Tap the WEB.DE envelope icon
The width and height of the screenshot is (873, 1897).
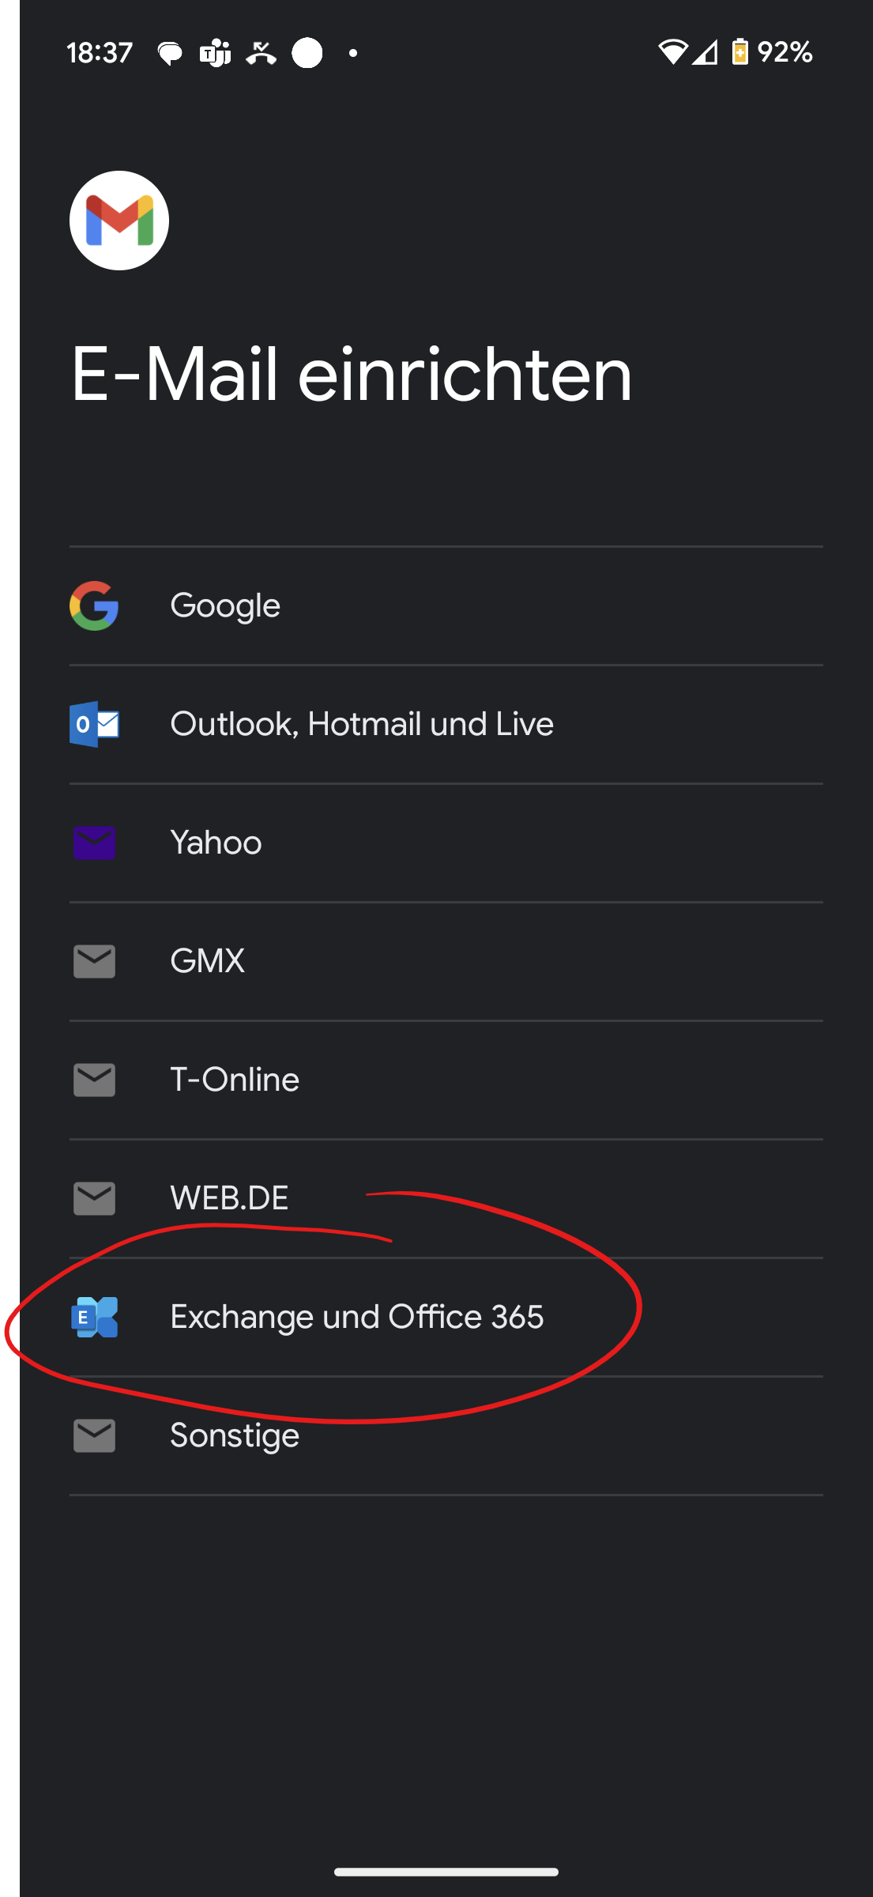[94, 1198]
